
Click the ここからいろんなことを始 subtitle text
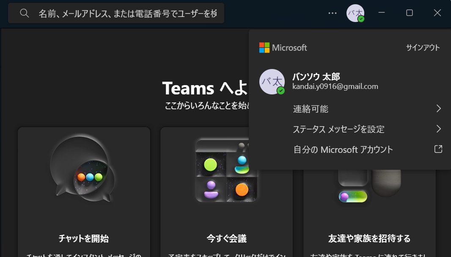207,105
